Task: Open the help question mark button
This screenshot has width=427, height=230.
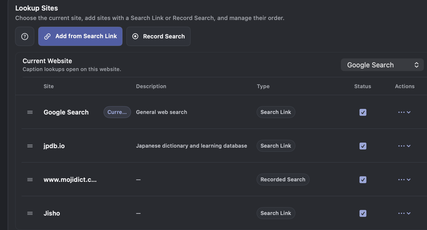Action: 25,36
